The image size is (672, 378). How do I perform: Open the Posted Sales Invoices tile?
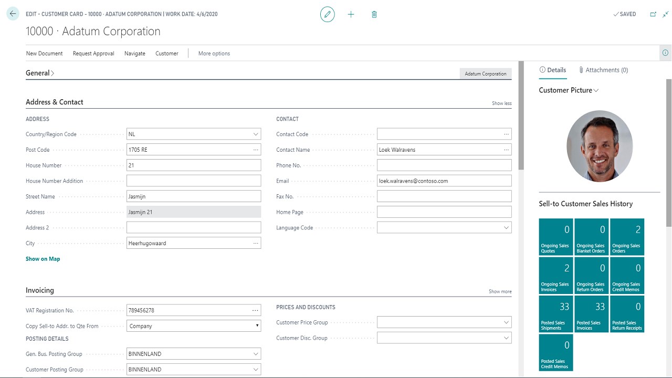click(592, 314)
